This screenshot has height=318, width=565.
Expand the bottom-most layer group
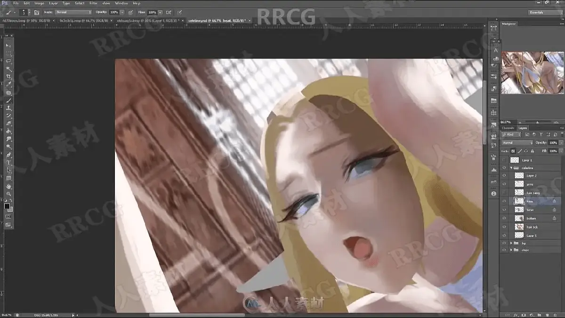coord(511,250)
